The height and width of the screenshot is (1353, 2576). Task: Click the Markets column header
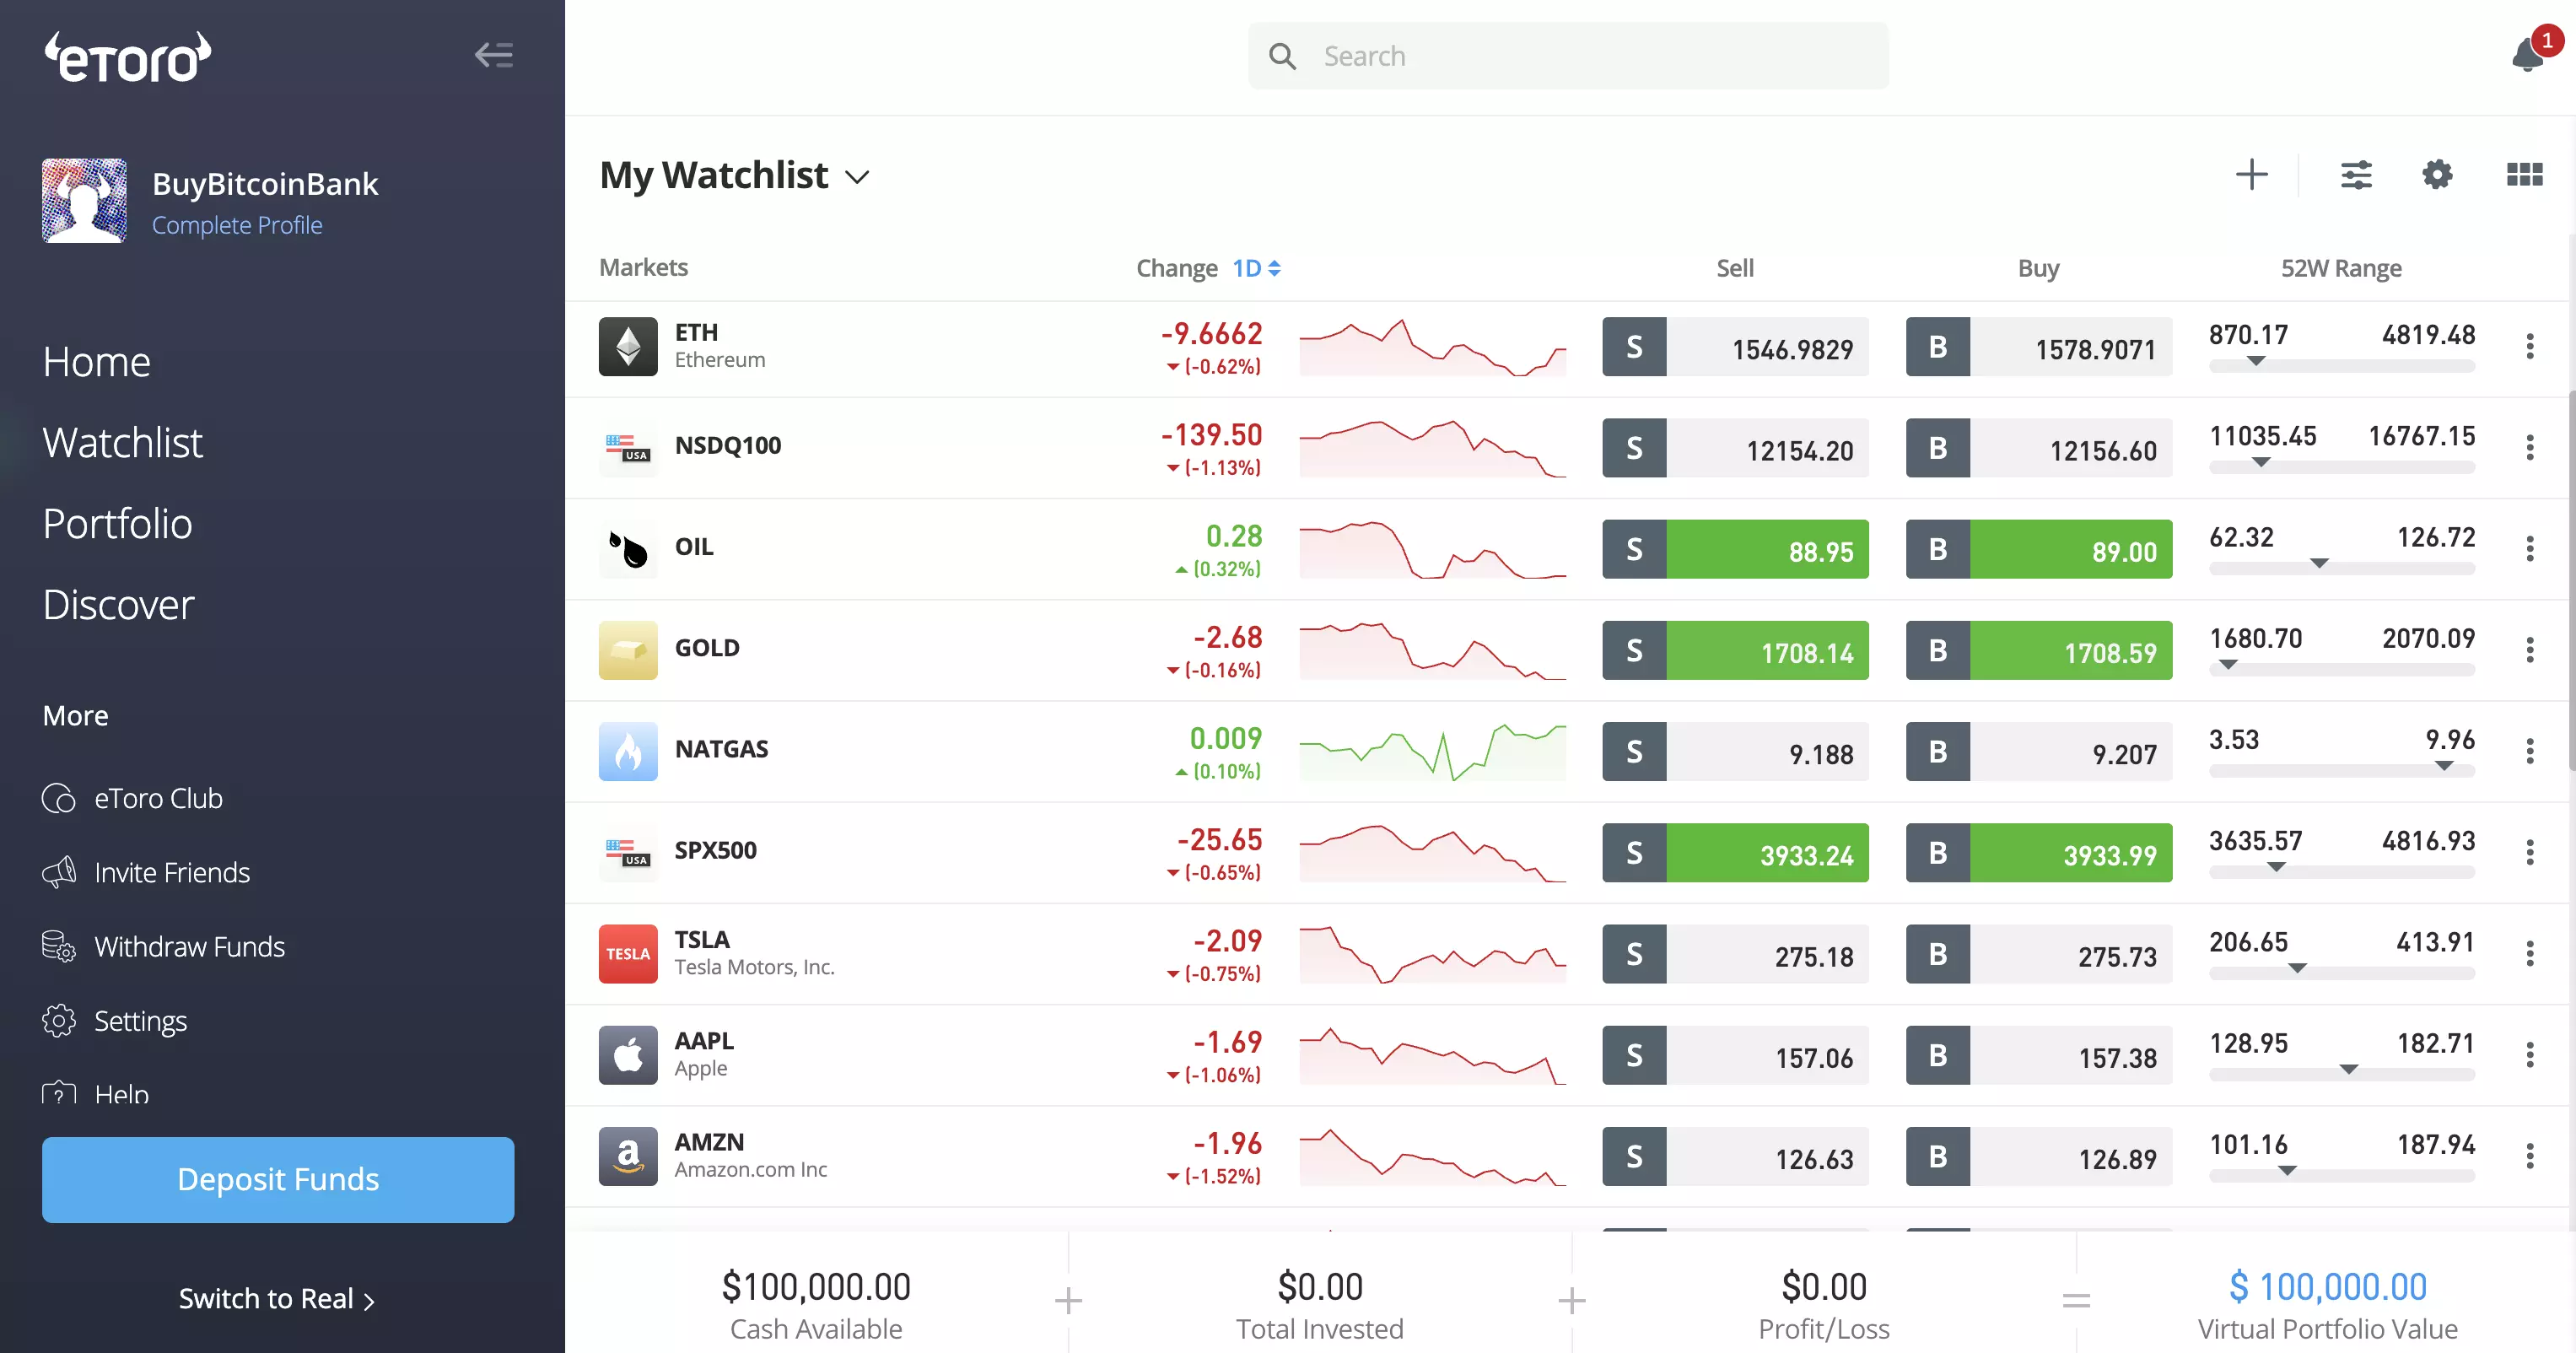coord(643,267)
